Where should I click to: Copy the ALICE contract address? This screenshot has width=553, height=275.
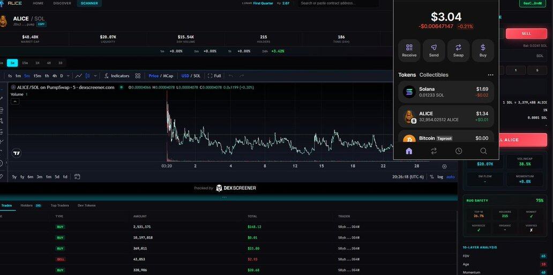[41, 25]
